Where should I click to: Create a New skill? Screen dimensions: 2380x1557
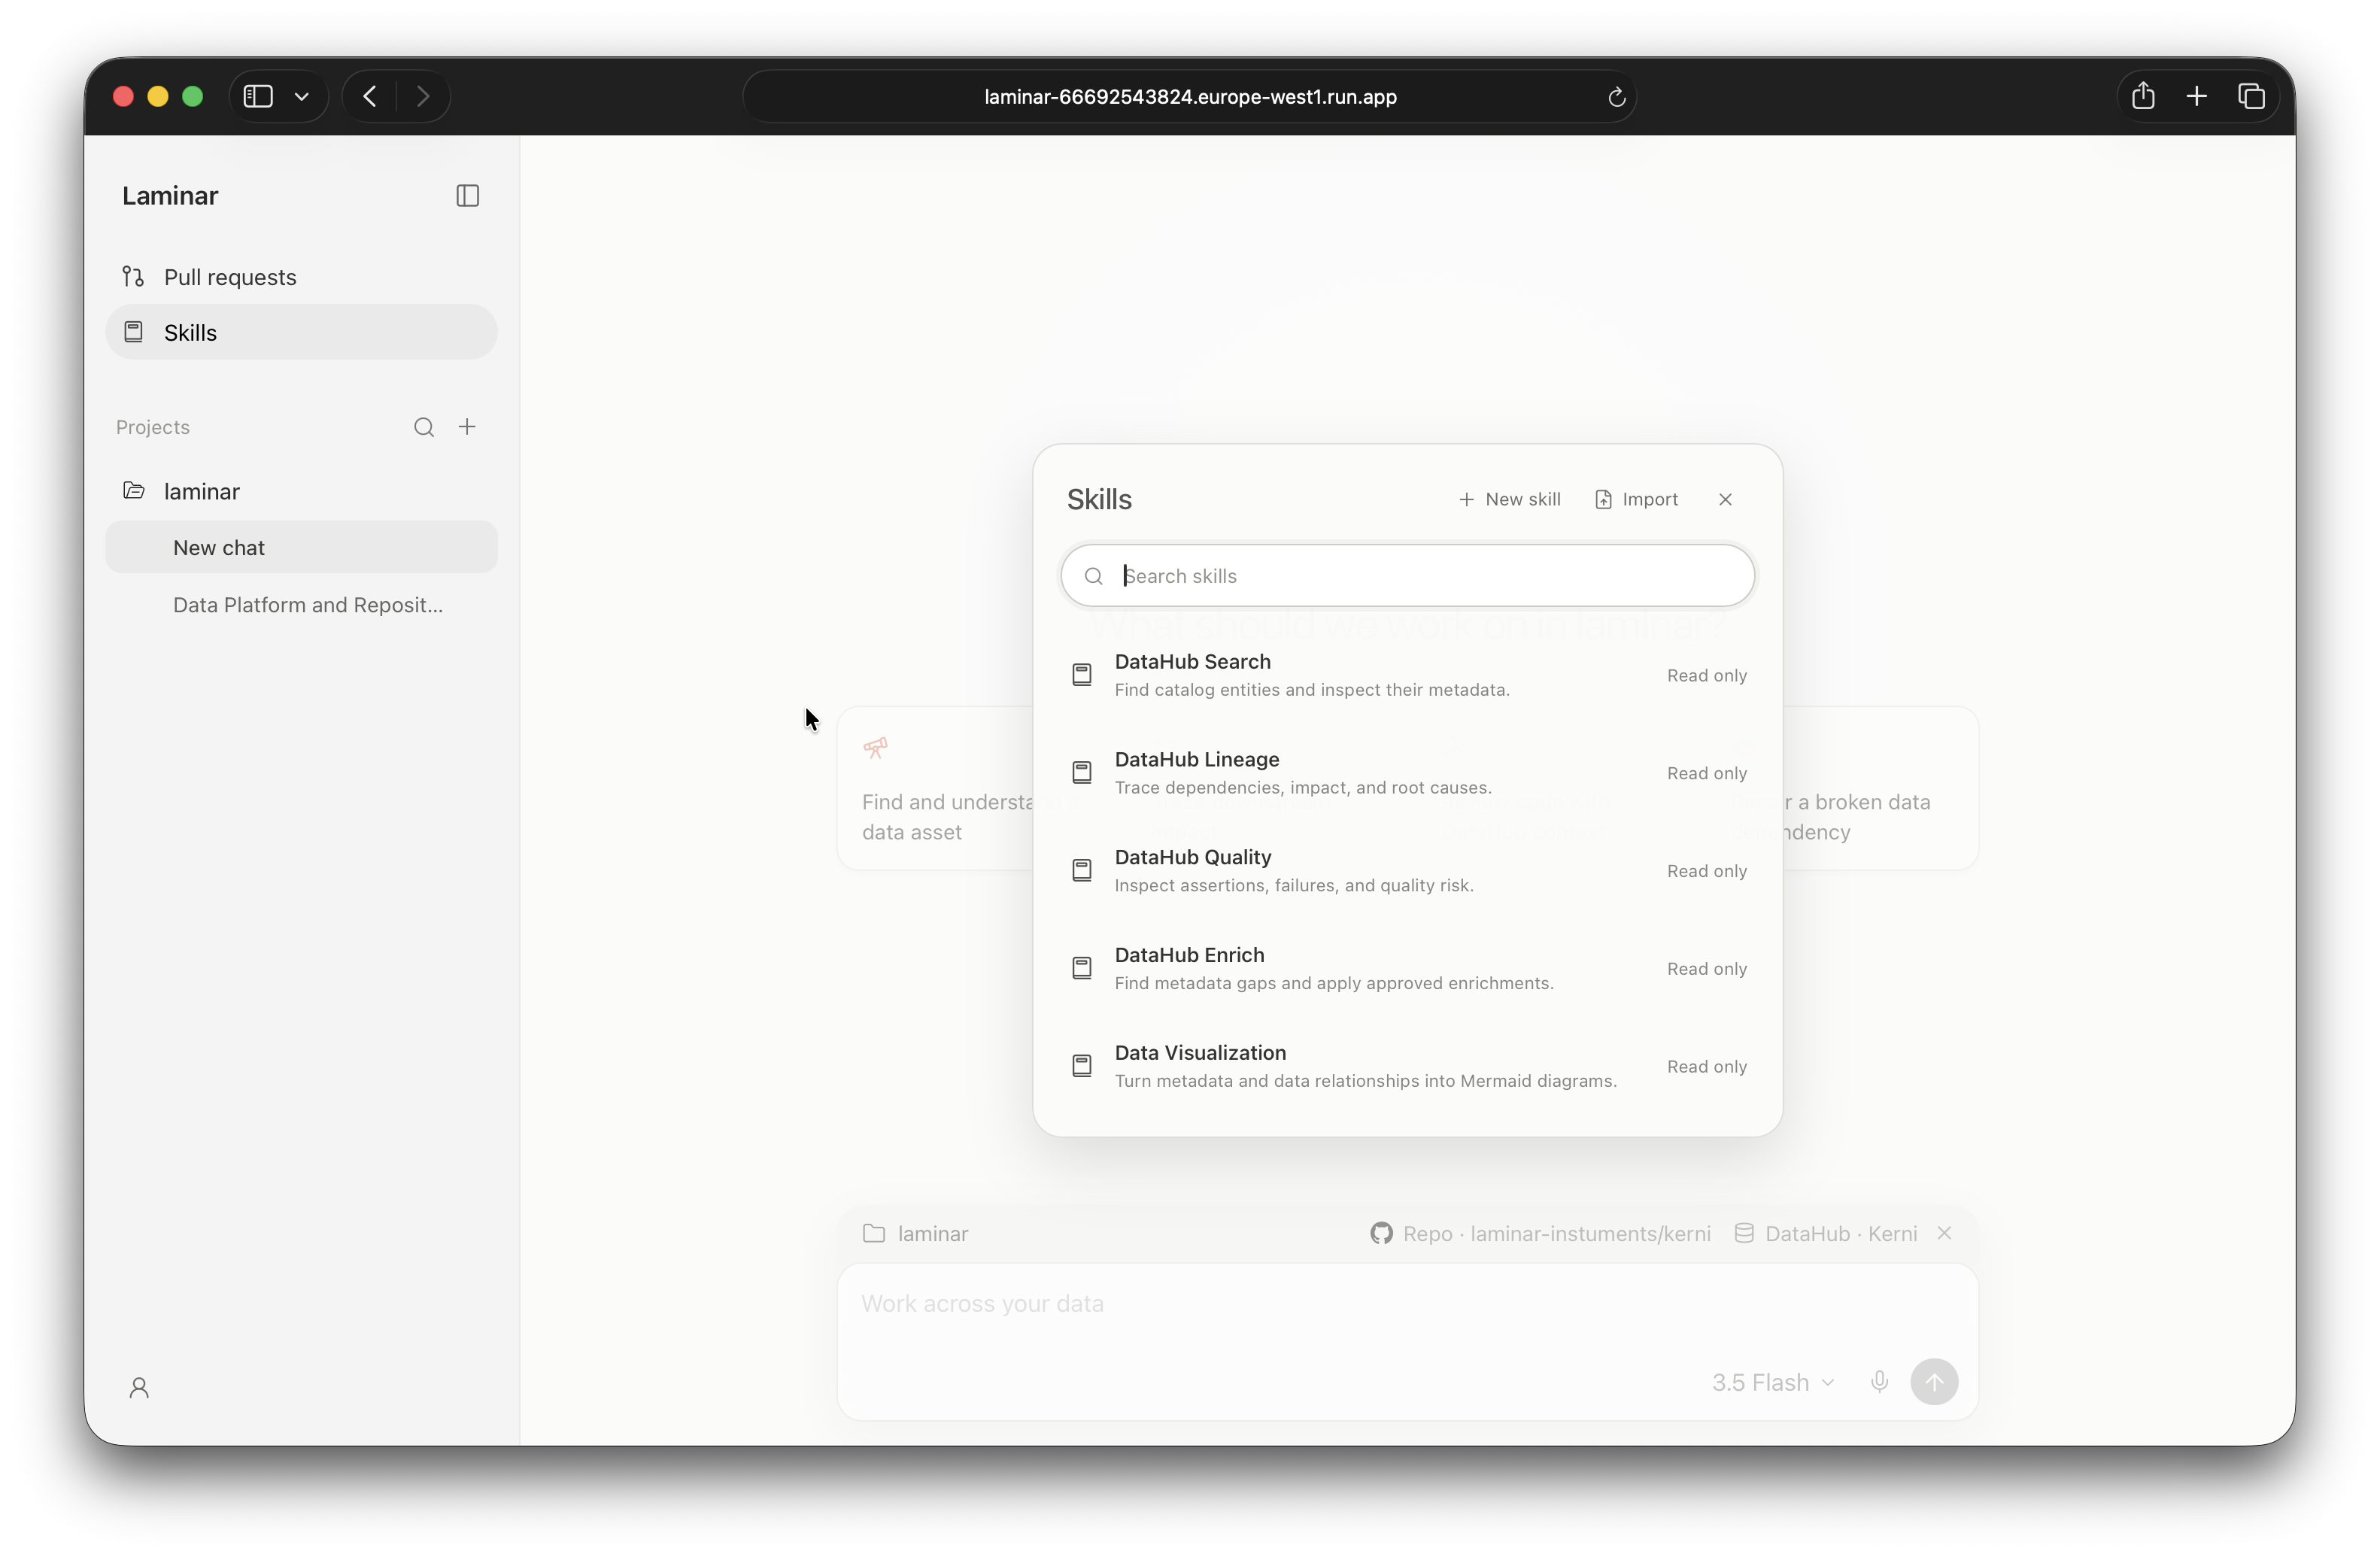point(1509,499)
